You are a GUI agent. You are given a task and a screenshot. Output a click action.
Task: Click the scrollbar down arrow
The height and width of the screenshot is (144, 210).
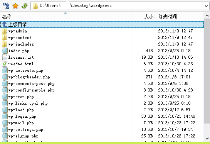[x=207, y=138]
